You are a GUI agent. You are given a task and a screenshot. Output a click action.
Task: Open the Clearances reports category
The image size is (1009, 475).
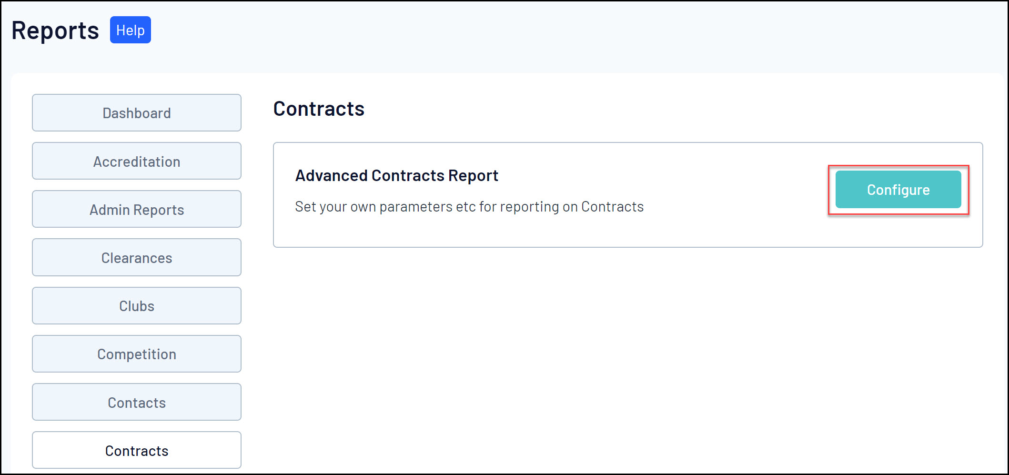click(137, 257)
